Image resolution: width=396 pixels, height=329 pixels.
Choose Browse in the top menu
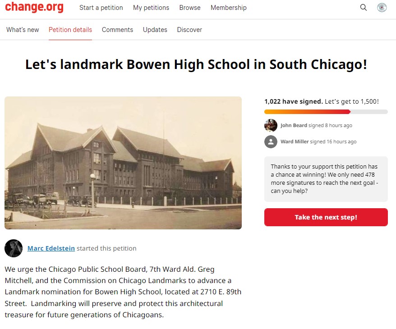pos(190,8)
